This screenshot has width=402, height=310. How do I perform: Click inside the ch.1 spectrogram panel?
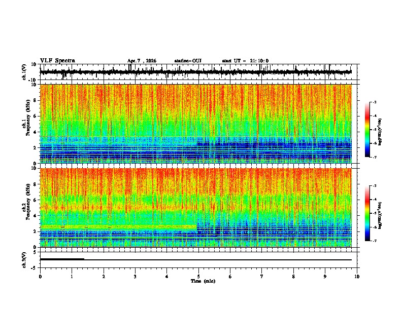(x=195, y=124)
